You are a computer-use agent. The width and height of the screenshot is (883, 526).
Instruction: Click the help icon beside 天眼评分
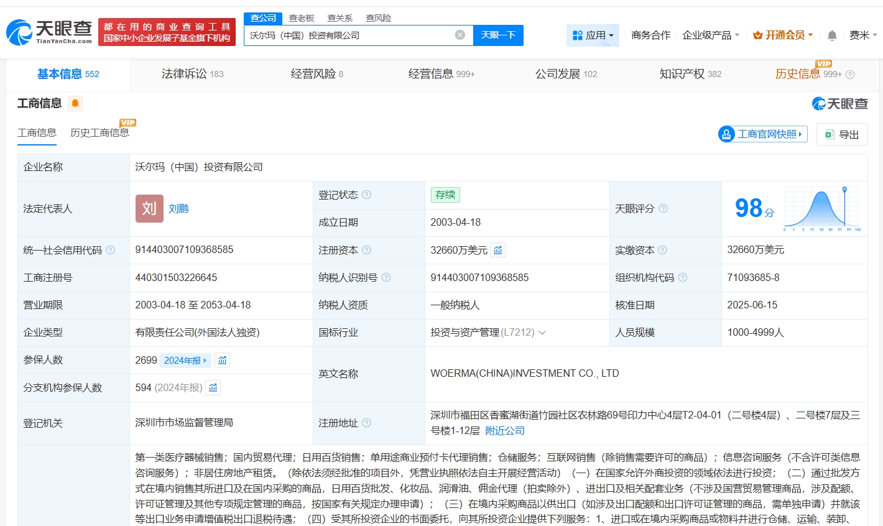663,208
